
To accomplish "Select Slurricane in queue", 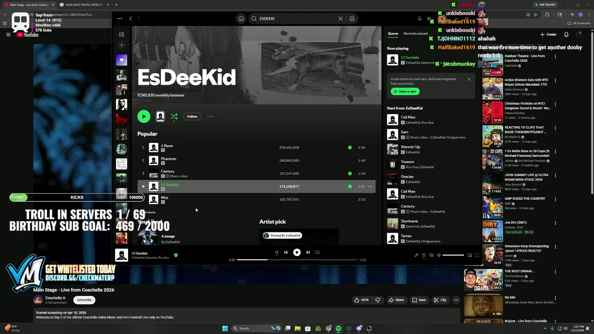I will point(430,224).
